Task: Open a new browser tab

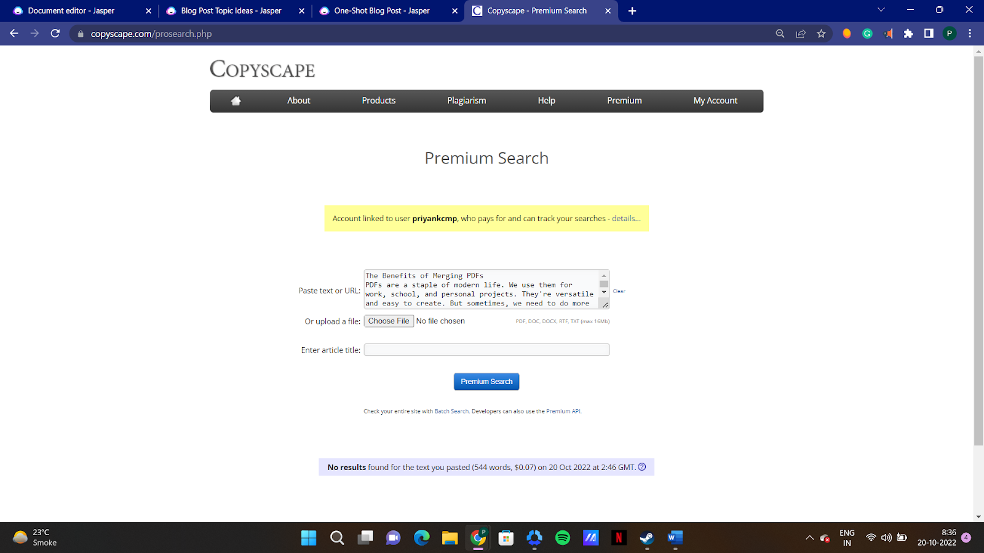Action: click(x=632, y=11)
